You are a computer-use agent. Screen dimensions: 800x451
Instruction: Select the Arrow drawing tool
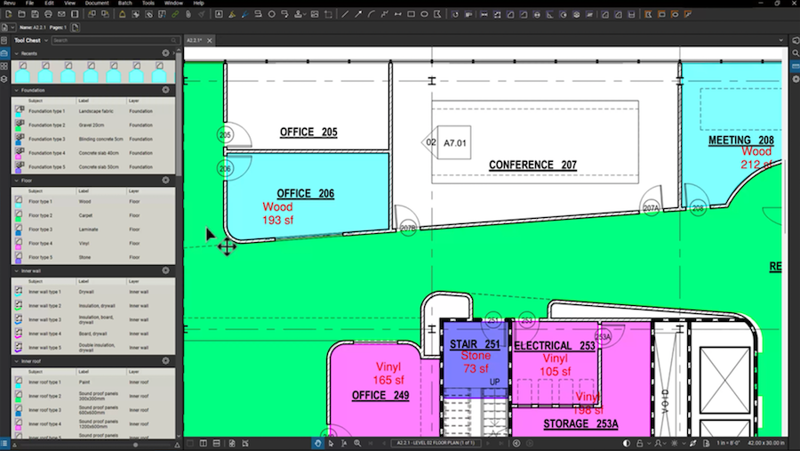tap(358, 14)
